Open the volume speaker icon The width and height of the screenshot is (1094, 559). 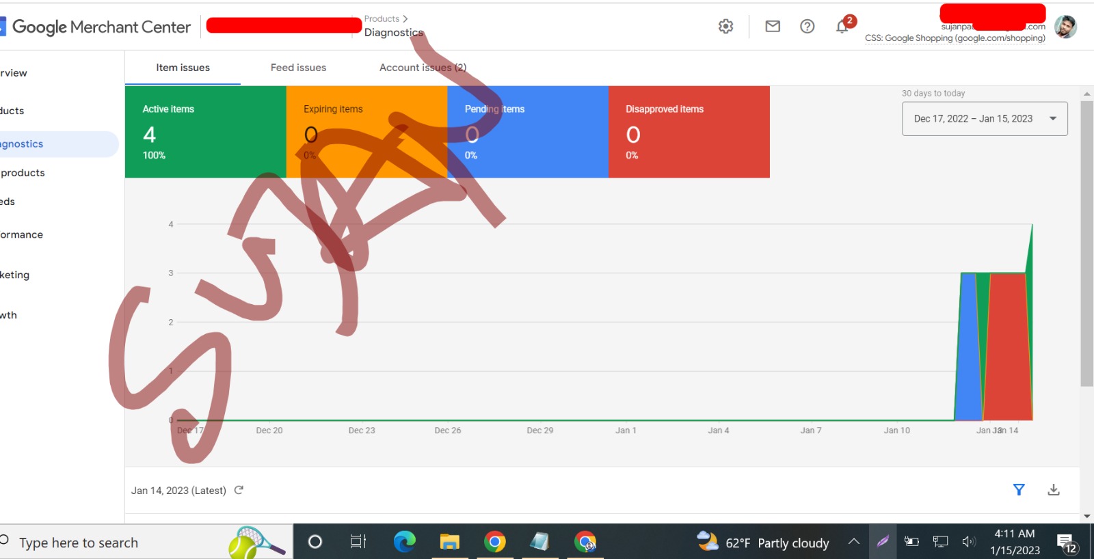tap(968, 542)
